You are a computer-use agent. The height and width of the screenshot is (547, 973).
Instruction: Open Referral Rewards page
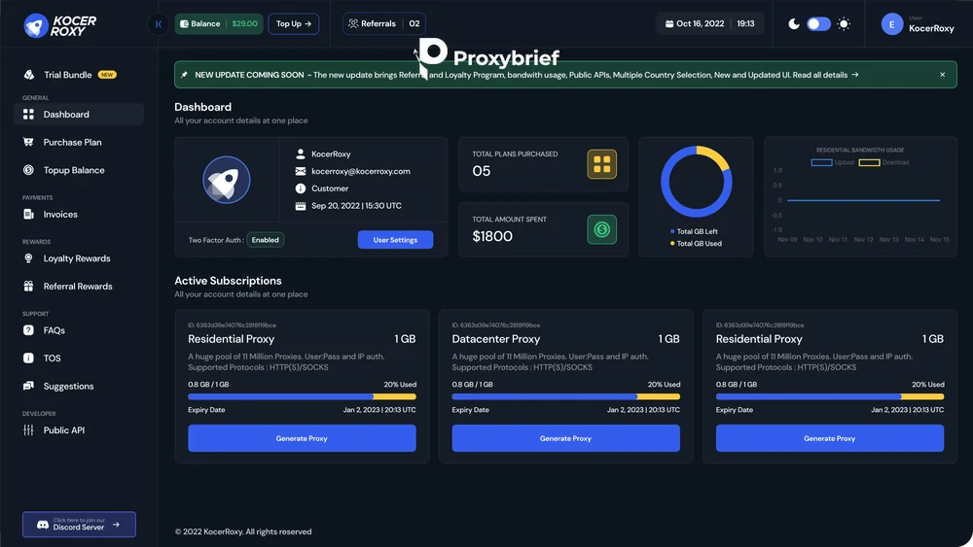[79, 287]
